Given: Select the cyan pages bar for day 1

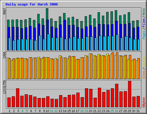Looking at the screenshot, I should tap(9, 44).
